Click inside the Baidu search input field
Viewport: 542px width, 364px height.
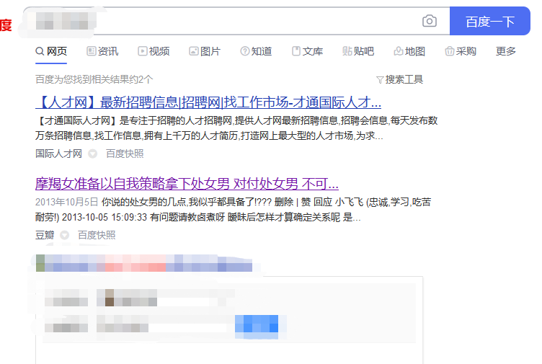point(236,21)
